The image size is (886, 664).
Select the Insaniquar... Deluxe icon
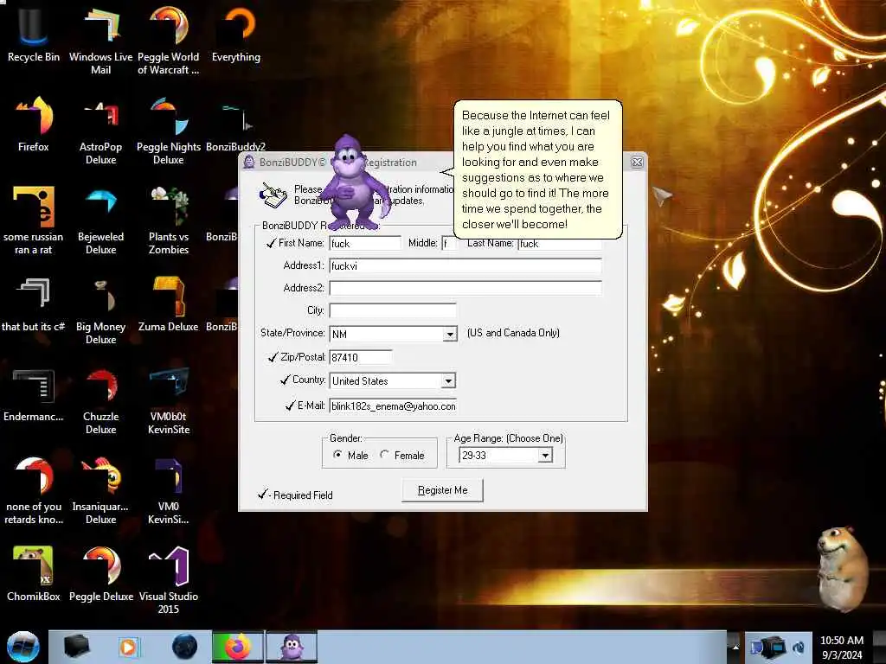tap(100, 490)
